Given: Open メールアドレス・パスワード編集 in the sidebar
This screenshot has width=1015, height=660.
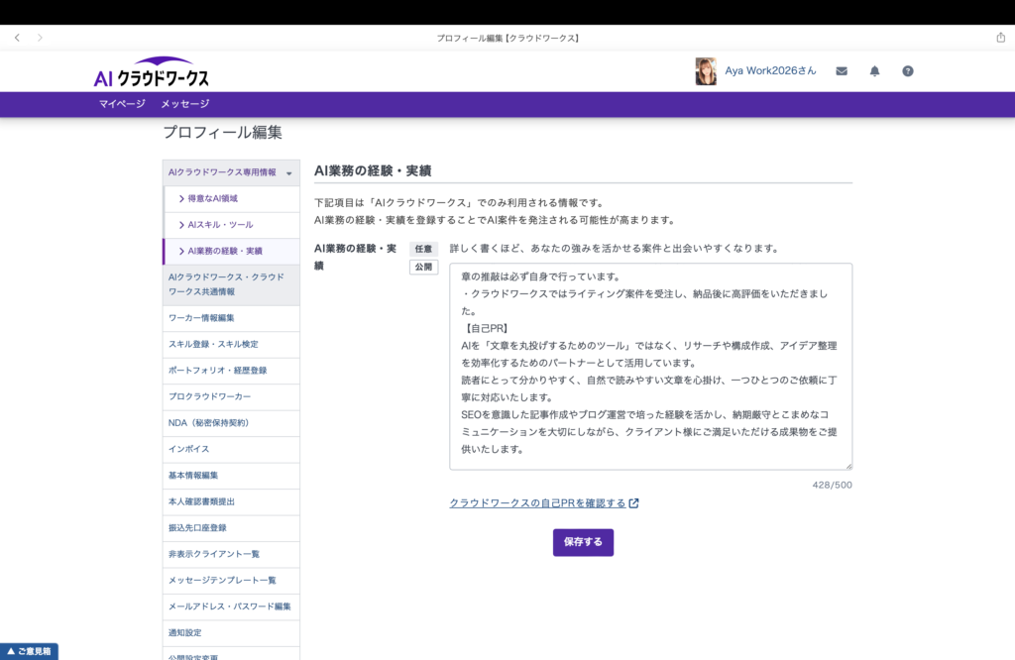Looking at the screenshot, I should 231,606.
